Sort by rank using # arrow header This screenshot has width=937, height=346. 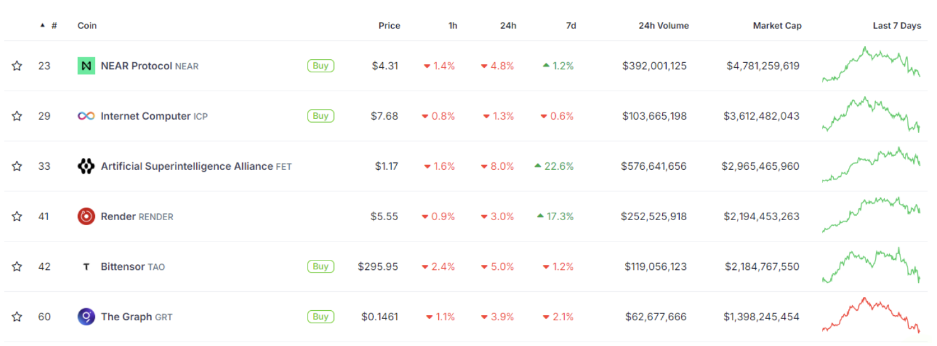[48, 26]
